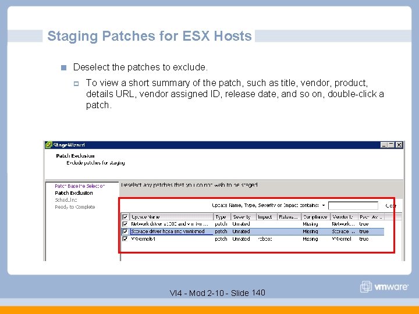Sort by the Update Name column
419x314 pixels.
coord(171,217)
